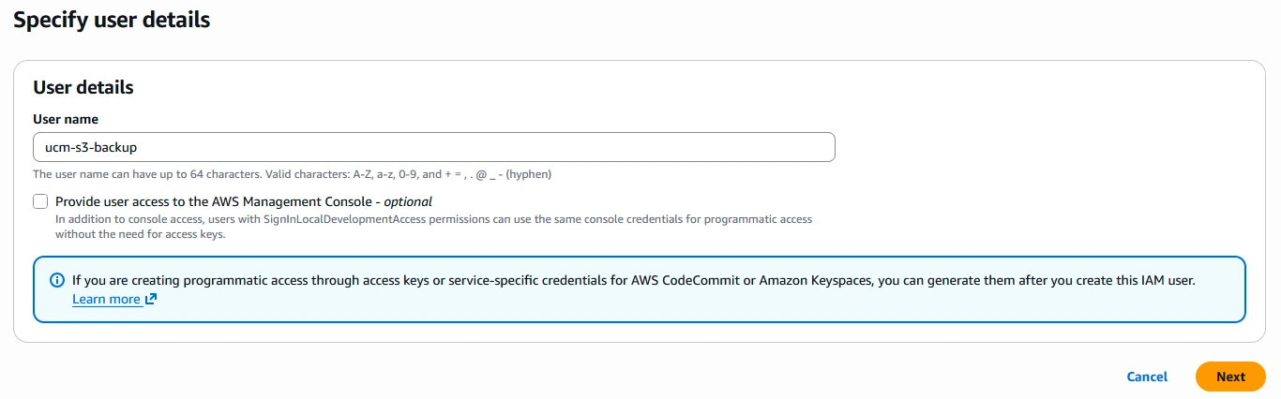The width and height of the screenshot is (1281, 399).
Task: Focus the User name input field
Action: (x=434, y=147)
